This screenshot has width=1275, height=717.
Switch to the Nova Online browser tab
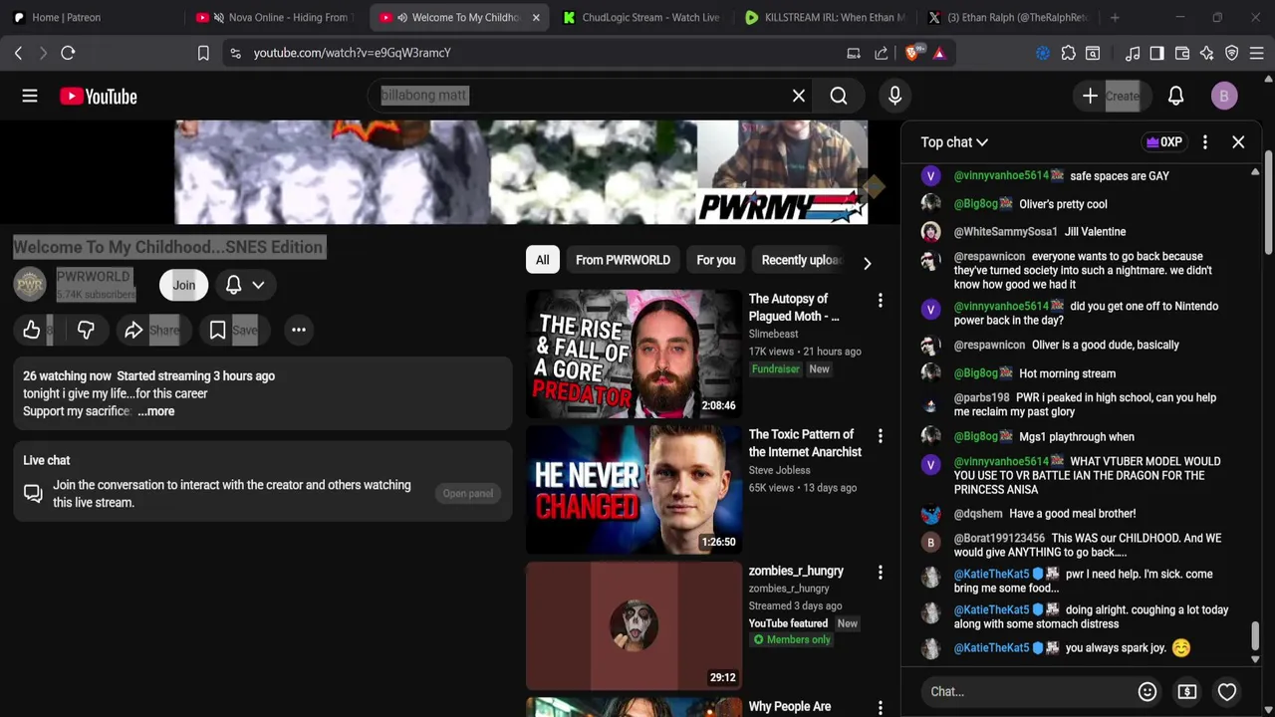277,17
